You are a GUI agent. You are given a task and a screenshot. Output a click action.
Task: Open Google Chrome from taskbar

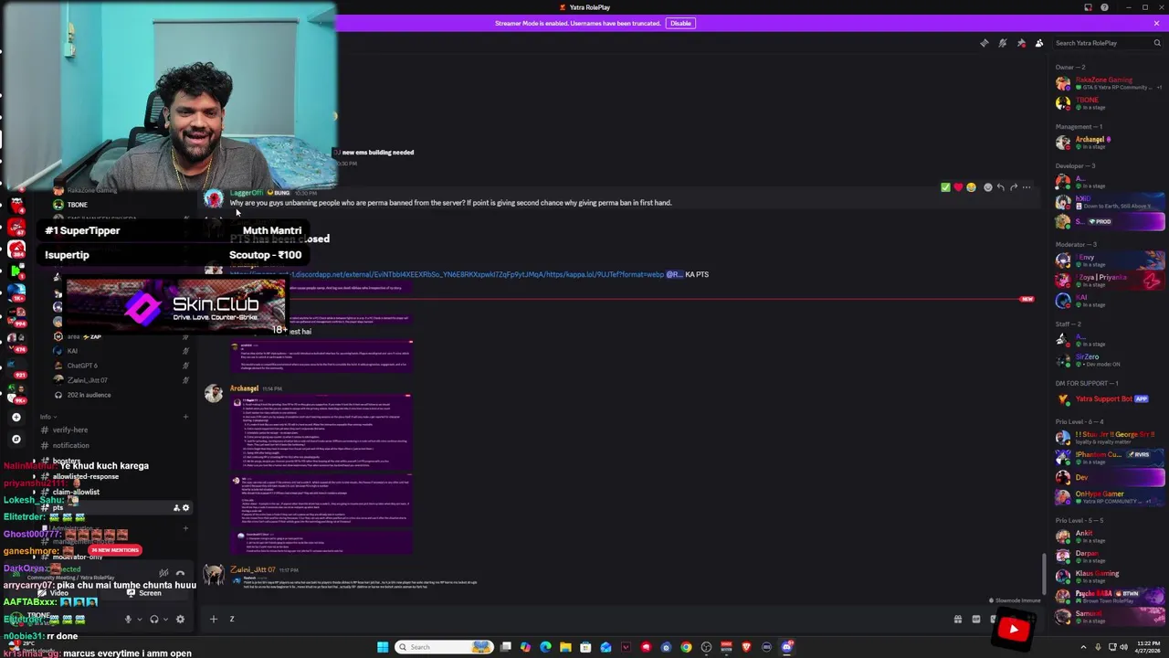point(686,647)
